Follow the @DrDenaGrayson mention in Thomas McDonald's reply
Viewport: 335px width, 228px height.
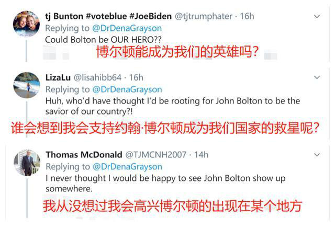pos(127,166)
